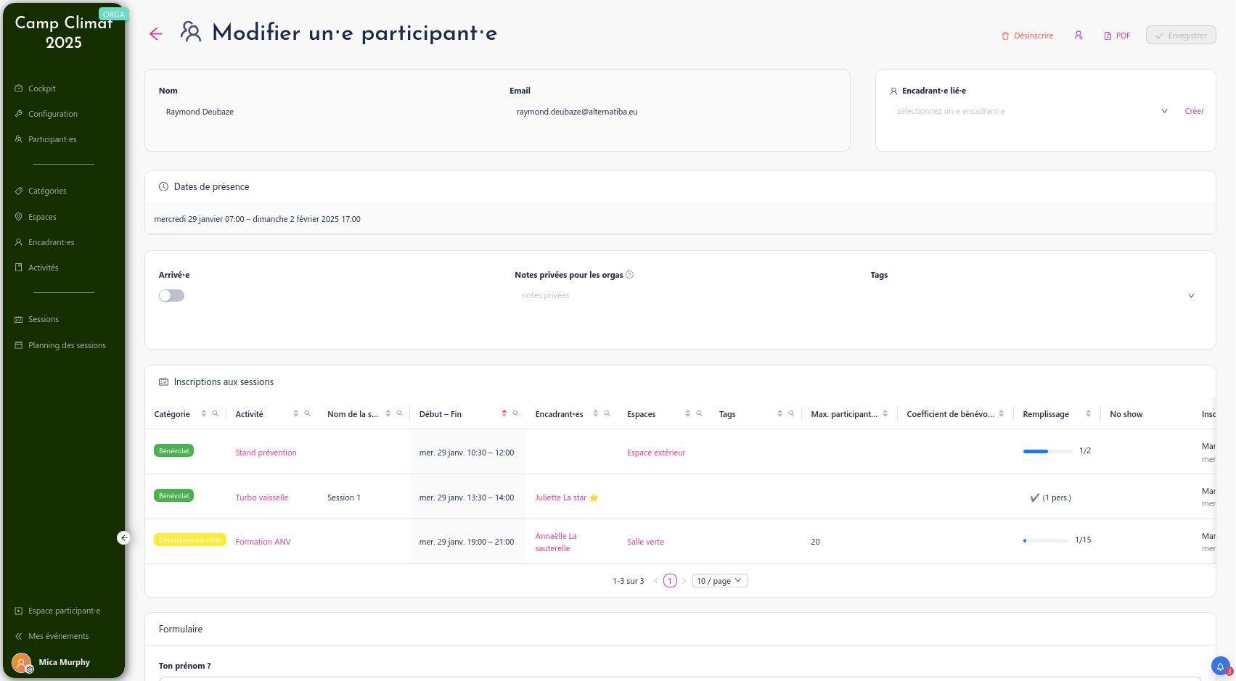The height and width of the screenshot is (681, 1236).
Task: Open the Planning des sessions page
Action: 67,345
